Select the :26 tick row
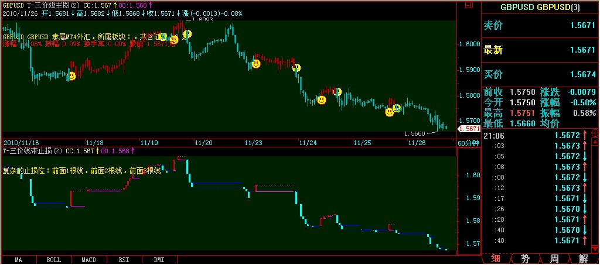The image size is (600, 265). (537, 209)
